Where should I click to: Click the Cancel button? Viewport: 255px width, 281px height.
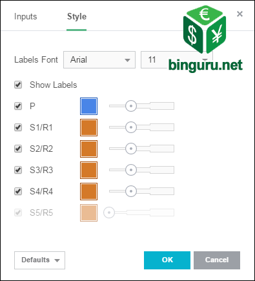tap(217, 260)
